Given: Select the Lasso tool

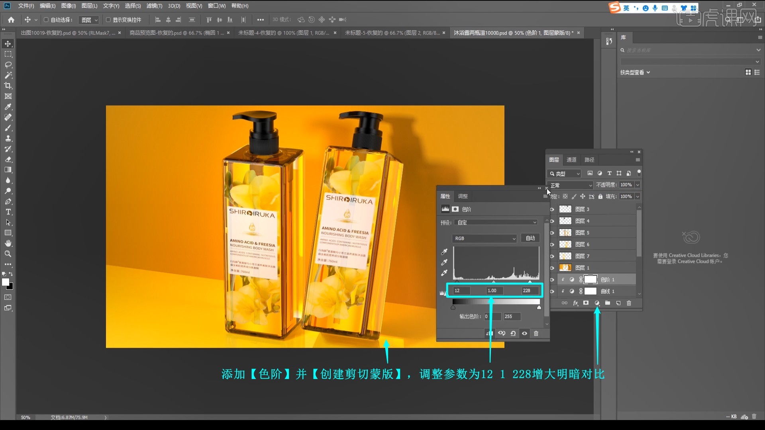Looking at the screenshot, I should pos(8,64).
